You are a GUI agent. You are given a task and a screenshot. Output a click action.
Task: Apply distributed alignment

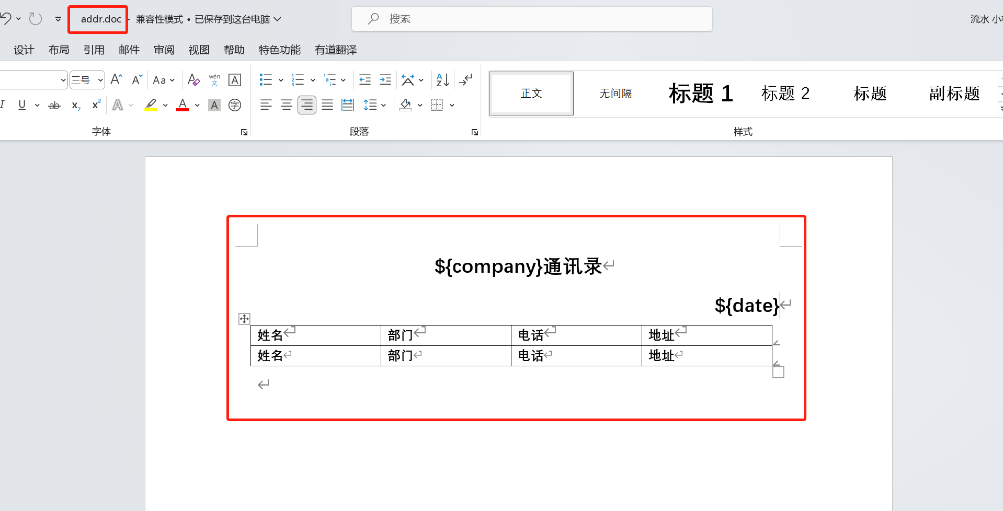[x=348, y=105]
